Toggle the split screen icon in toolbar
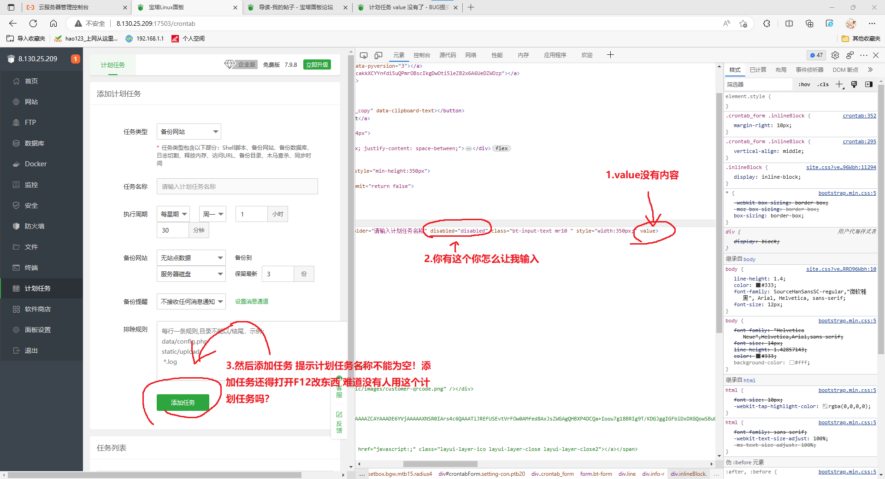This screenshot has width=885, height=479. [789, 23]
